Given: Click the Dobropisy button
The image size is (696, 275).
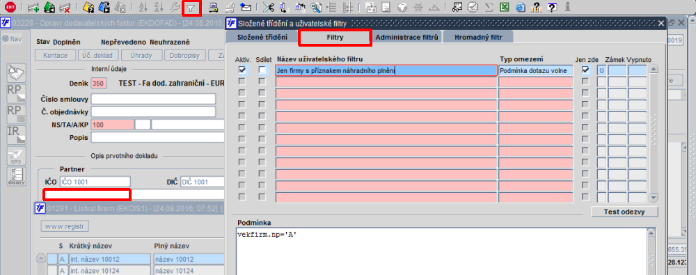Looking at the screenshot, I should tap(184, 56).
